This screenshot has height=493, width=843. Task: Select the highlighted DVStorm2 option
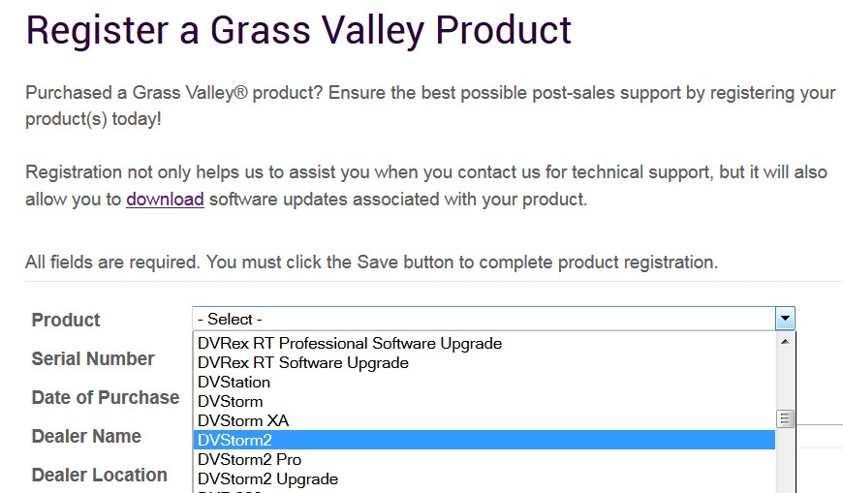[234, 440]
